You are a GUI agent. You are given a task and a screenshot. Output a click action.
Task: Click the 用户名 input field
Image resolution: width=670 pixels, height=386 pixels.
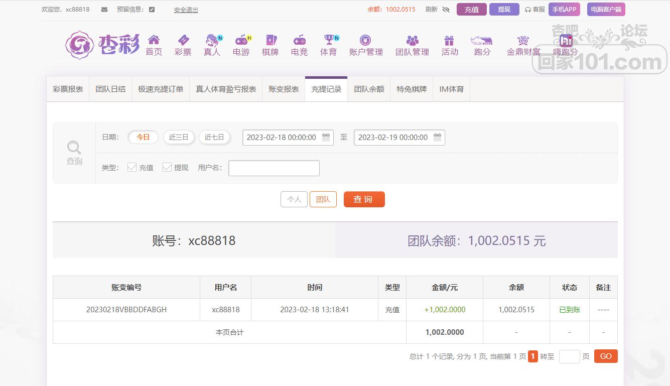point(274,168)
